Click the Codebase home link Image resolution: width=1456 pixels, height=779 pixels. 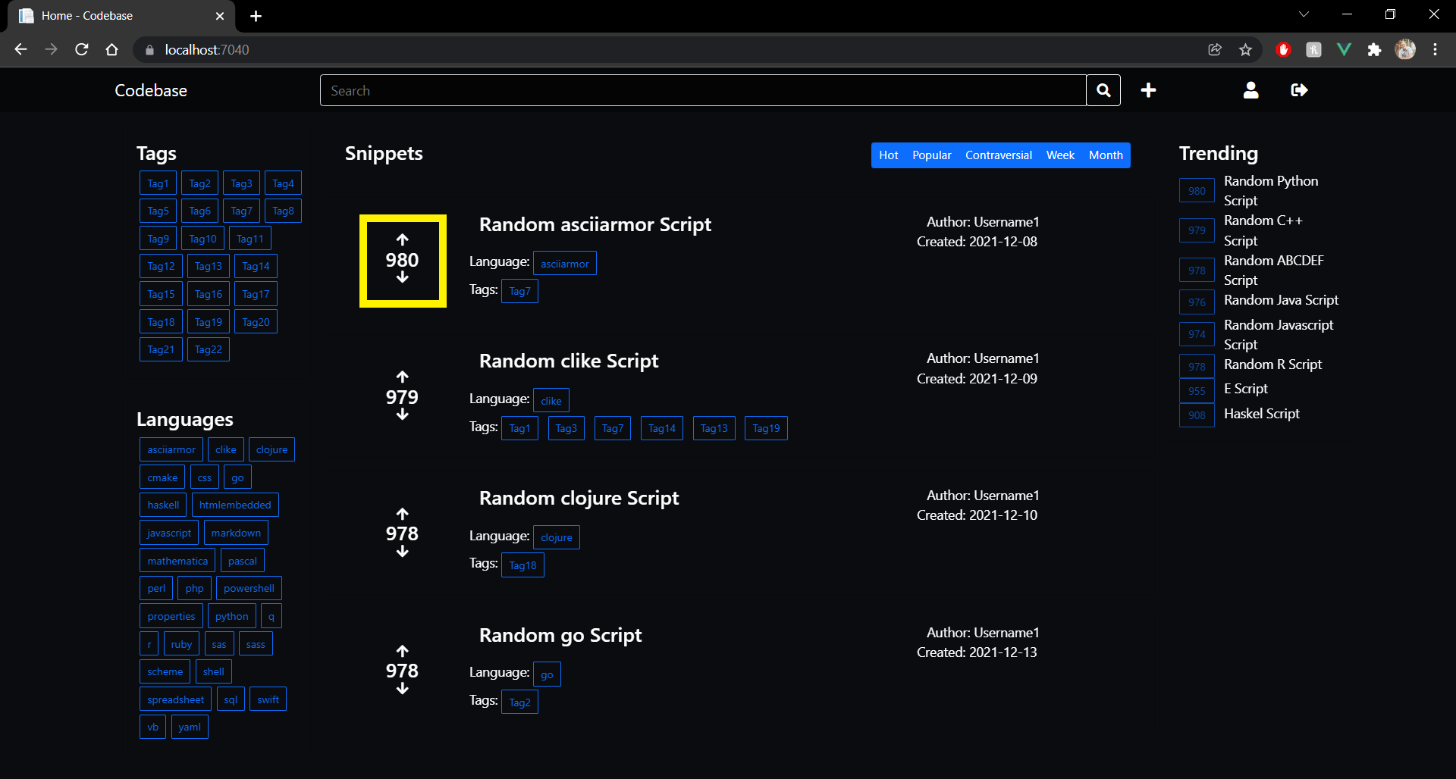(x=150, y=90)
